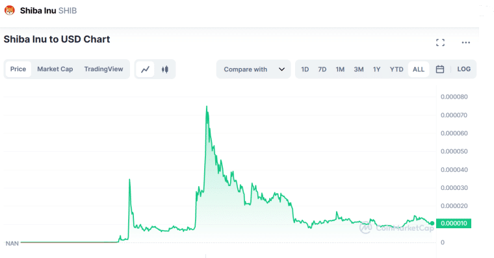Click the Shiba Inu to USD Chart heading

57,40
